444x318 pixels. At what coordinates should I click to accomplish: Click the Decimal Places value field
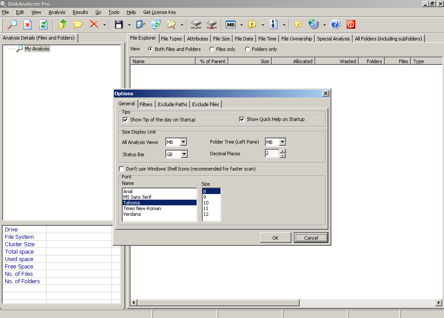(272, 154)
